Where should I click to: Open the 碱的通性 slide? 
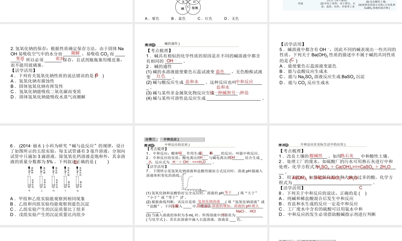[201, 74]
